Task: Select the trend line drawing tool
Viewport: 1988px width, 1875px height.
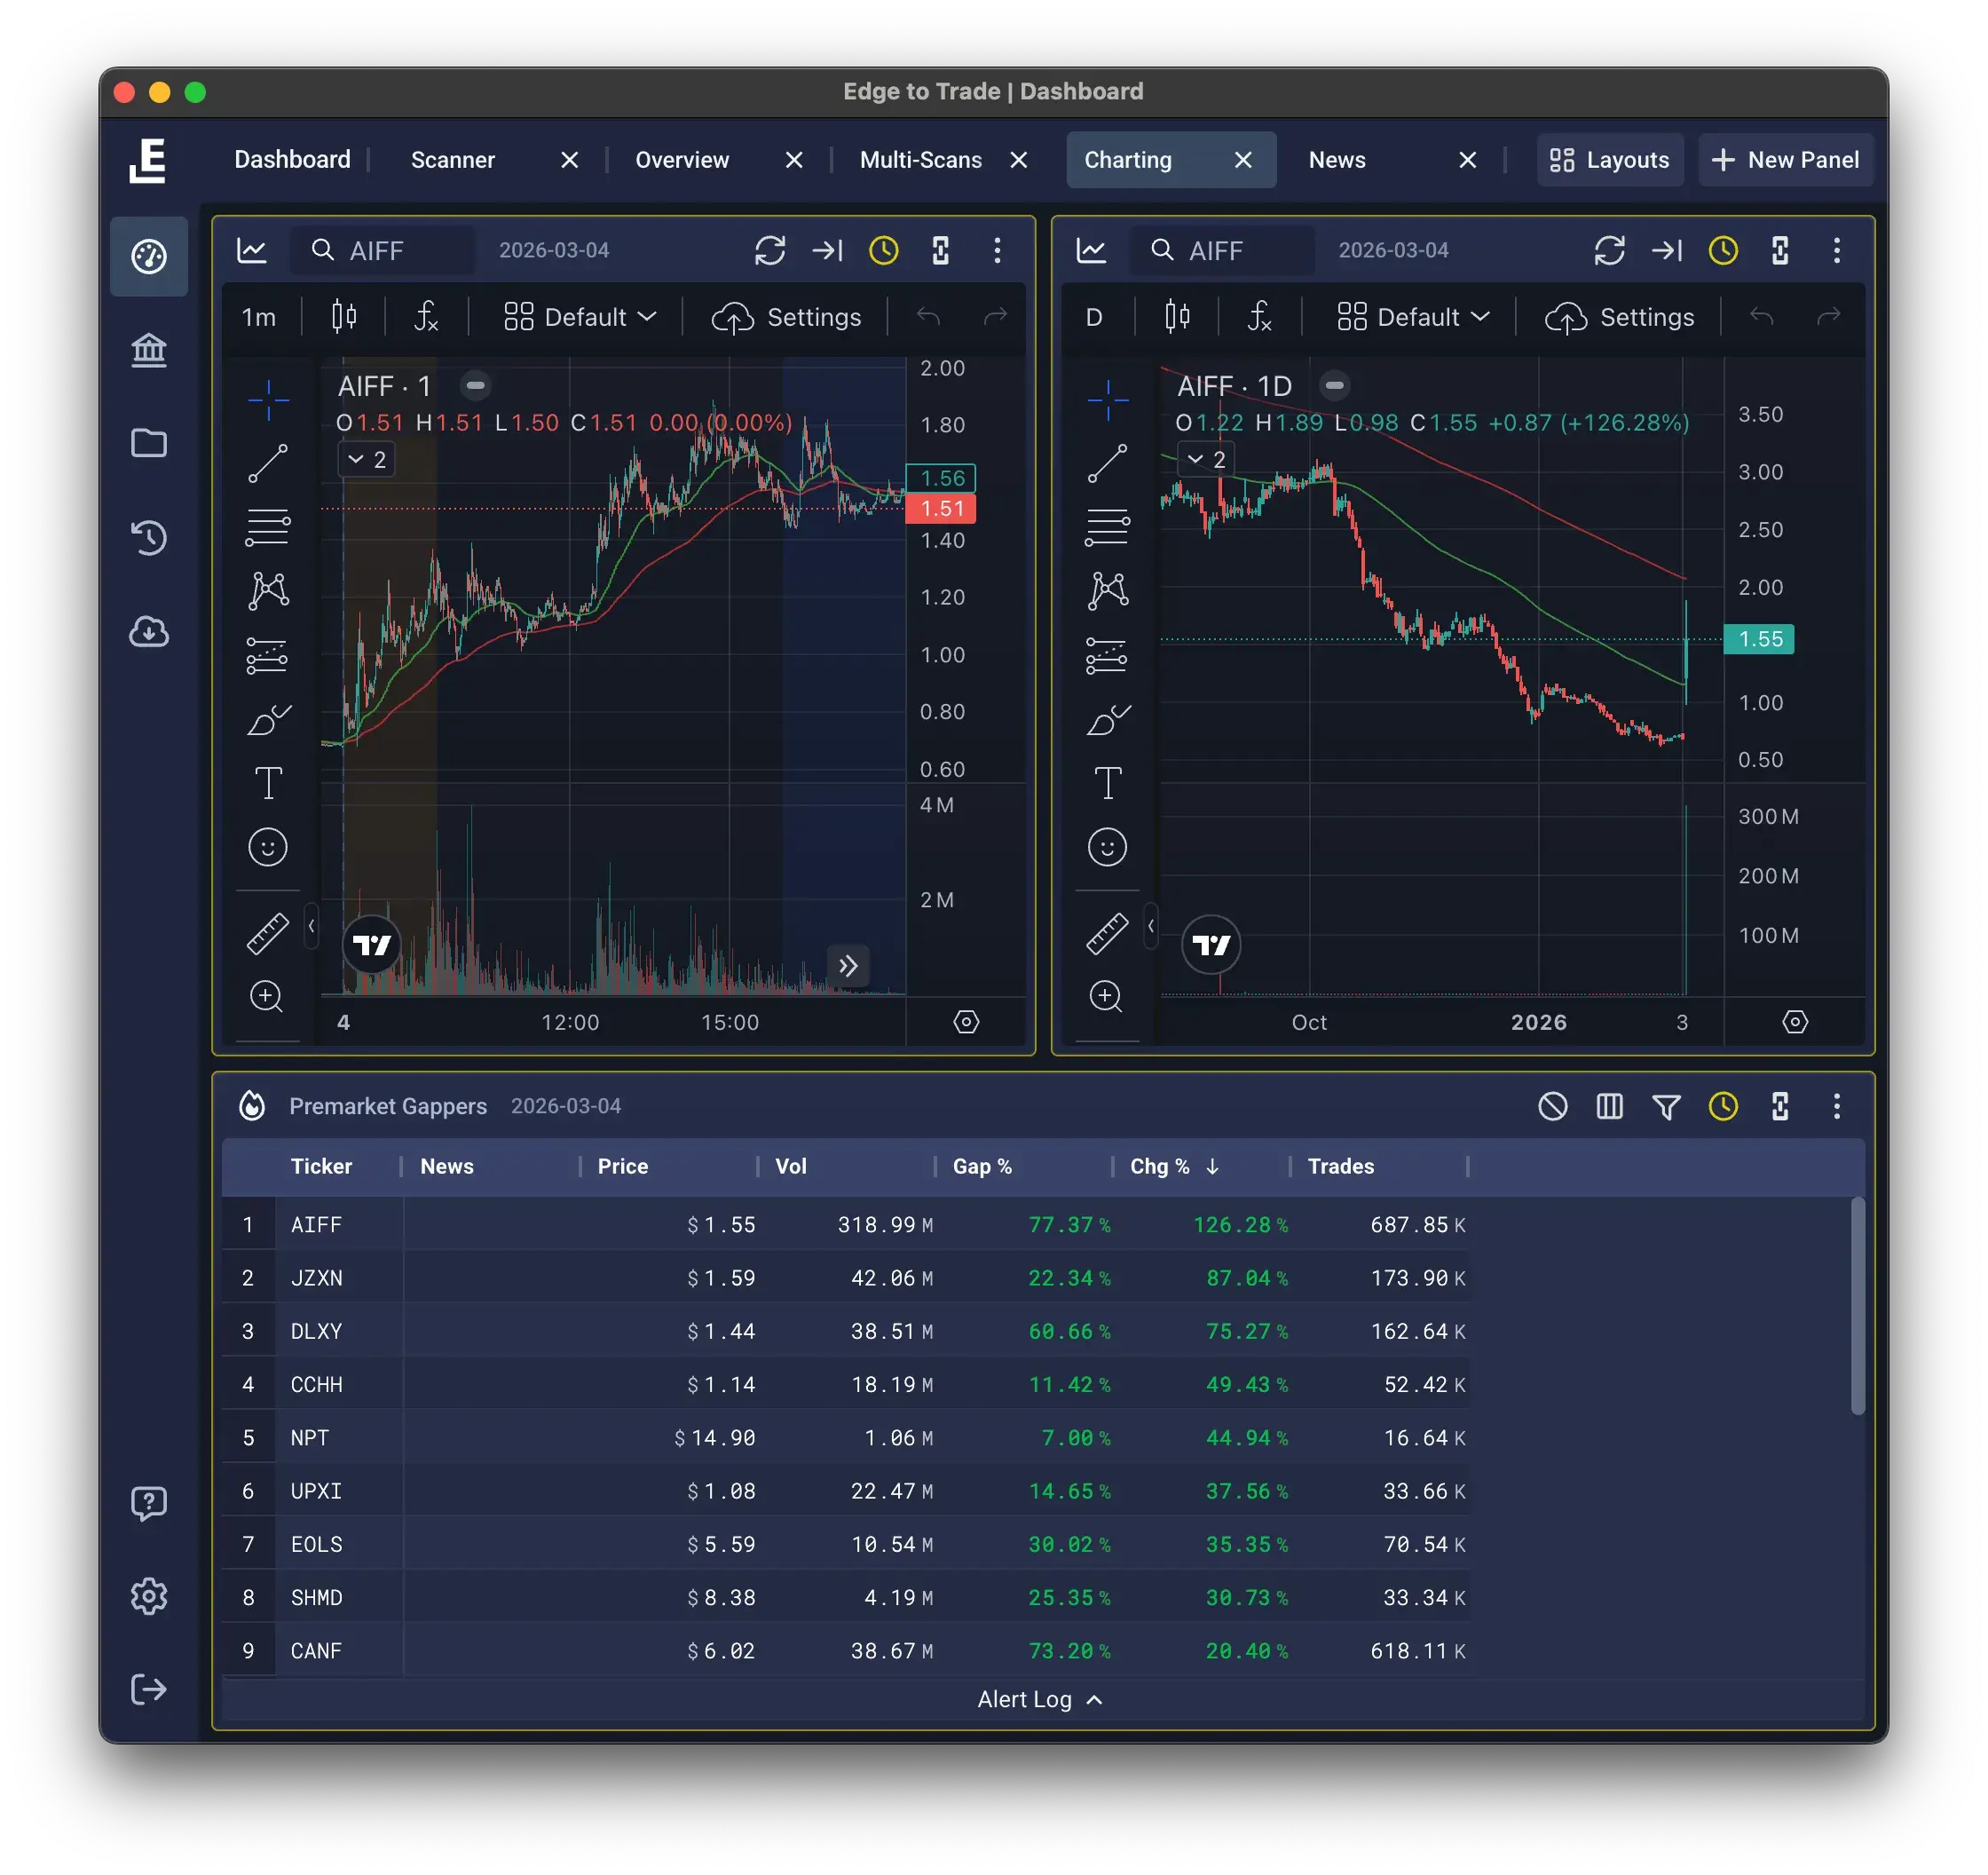Action: (x=268, y=464)
